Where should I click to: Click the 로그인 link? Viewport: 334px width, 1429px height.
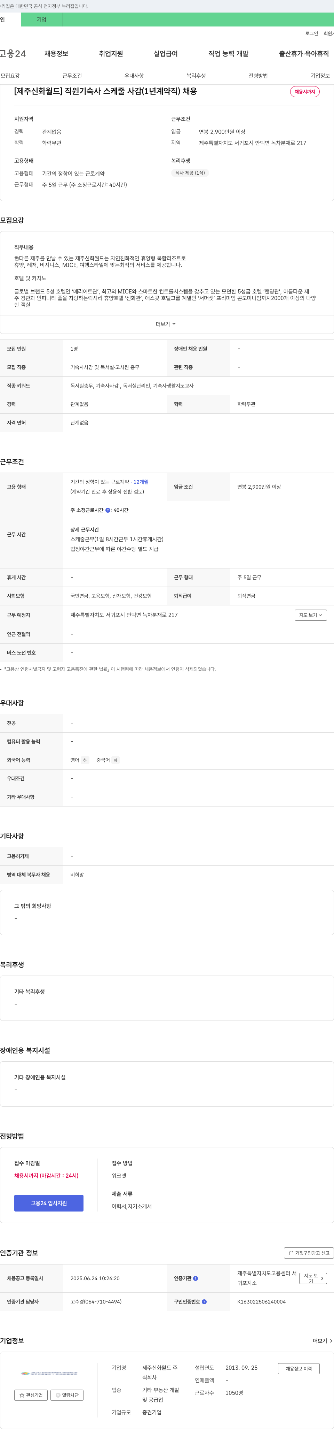point(312,34)
